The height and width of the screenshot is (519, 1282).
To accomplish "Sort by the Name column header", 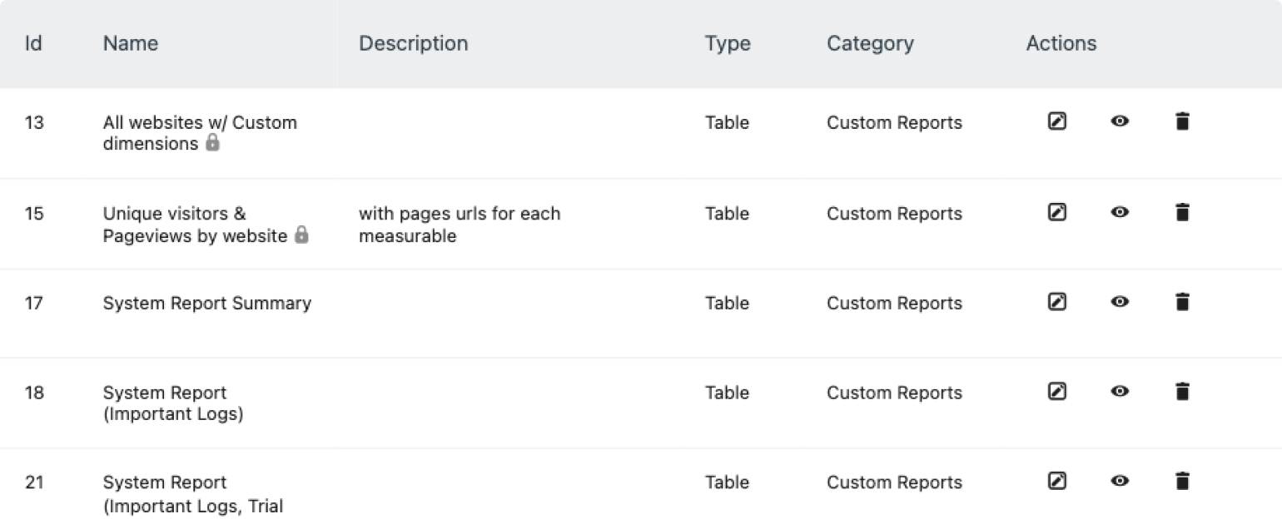I will (x=131, y=43).
